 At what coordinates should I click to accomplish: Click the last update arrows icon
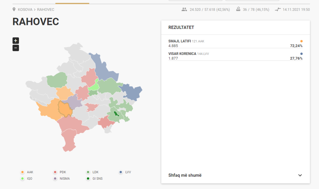tap(278, 10)
